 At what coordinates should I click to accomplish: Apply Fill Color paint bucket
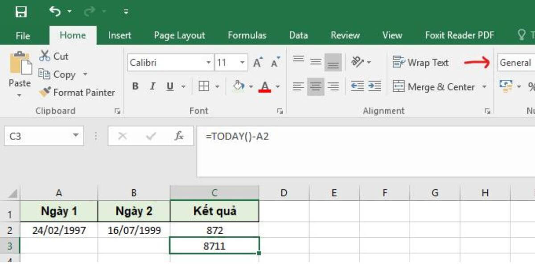239,86
